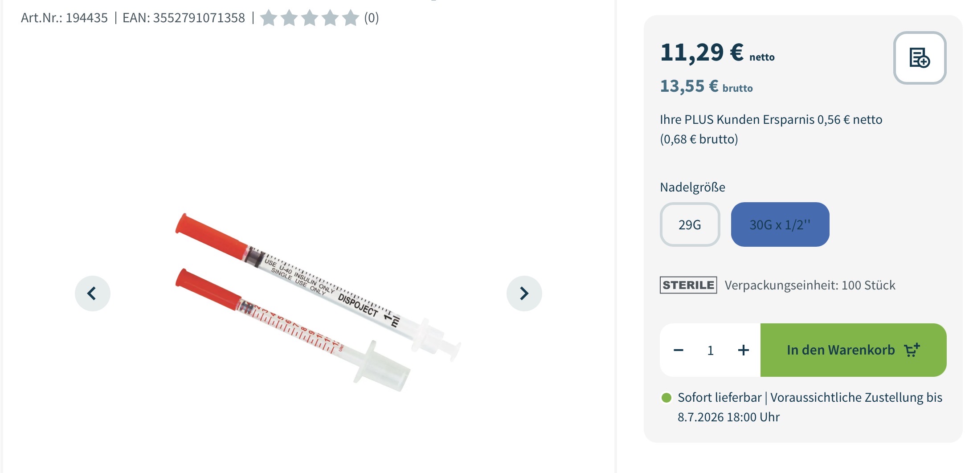Decrease quantity with the minus icon
The height and width of the screenshot is (473, 965).
coord(679,350)
